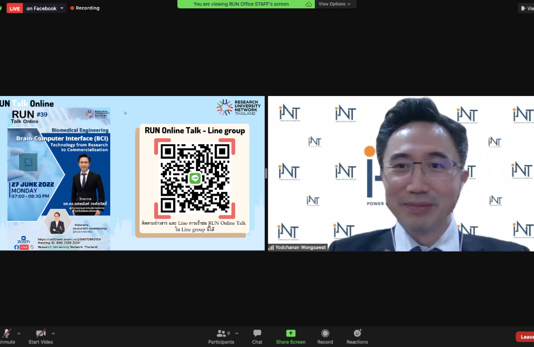Click the Facebook icon on the poster
Screen dimensions: 534x347
[x=17, y=247]
